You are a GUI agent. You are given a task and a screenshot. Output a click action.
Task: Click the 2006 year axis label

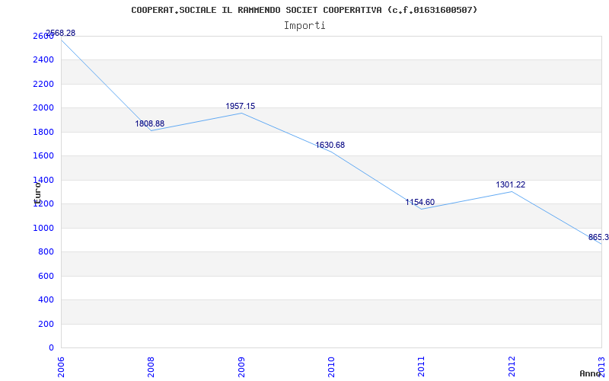point(62,366)
